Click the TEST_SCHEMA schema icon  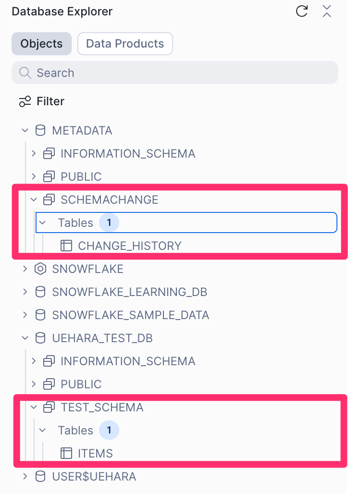[x=49, y=408]
